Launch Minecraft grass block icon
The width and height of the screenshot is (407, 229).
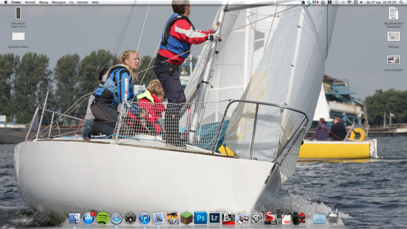pos(186,218)
